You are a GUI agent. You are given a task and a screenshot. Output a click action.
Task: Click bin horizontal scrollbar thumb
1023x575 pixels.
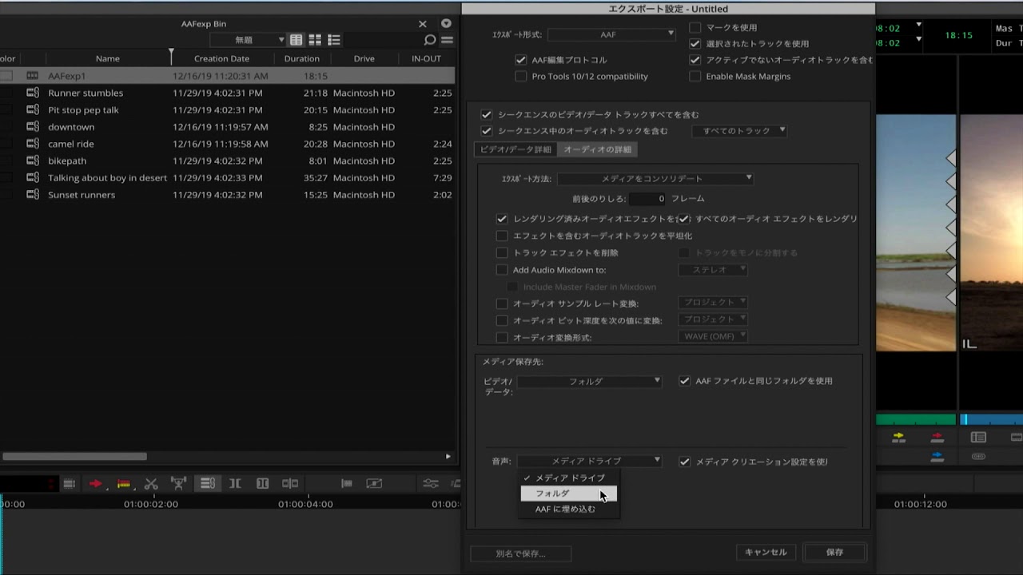(x=74, y=456)
